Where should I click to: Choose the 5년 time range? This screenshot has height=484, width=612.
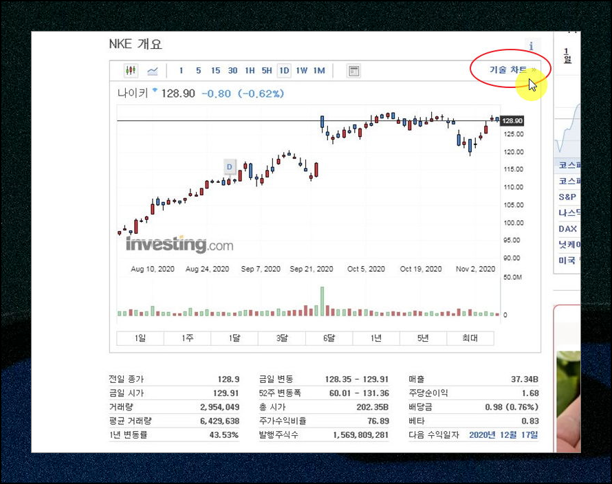[x=423, y=338]
